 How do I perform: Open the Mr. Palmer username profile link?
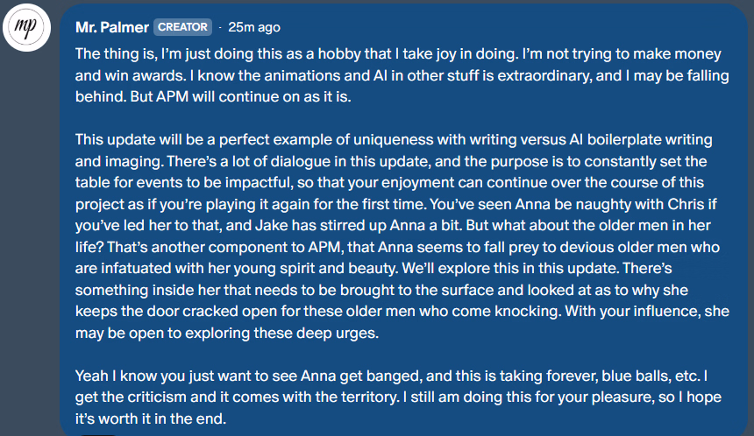112,27
